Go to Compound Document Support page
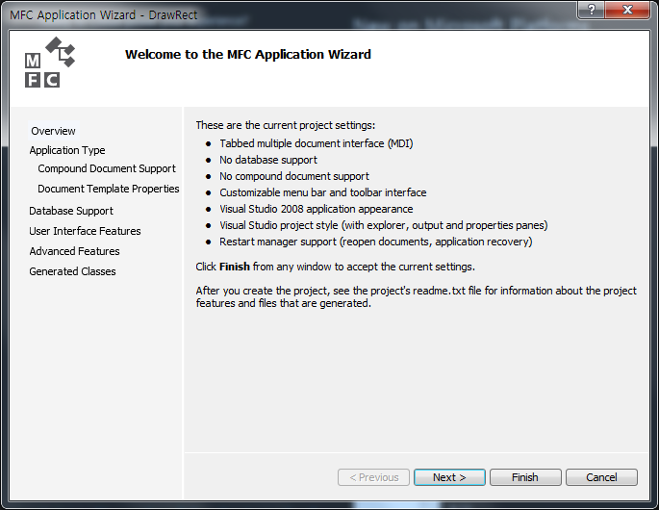Viewport: 659px width, 510px height. point(107,168)
